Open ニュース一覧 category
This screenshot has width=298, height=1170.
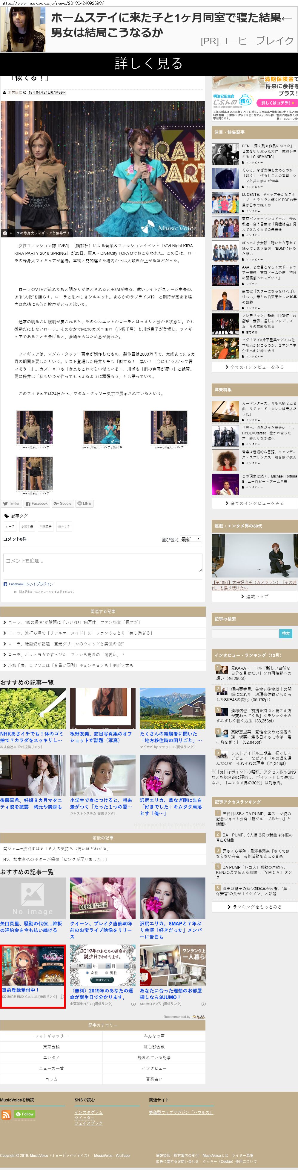pos(51,1068)
